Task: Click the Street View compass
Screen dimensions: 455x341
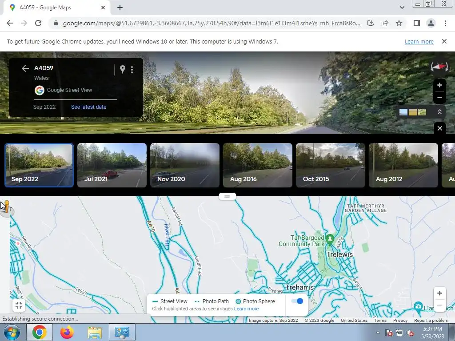Action: click(439, 67)
